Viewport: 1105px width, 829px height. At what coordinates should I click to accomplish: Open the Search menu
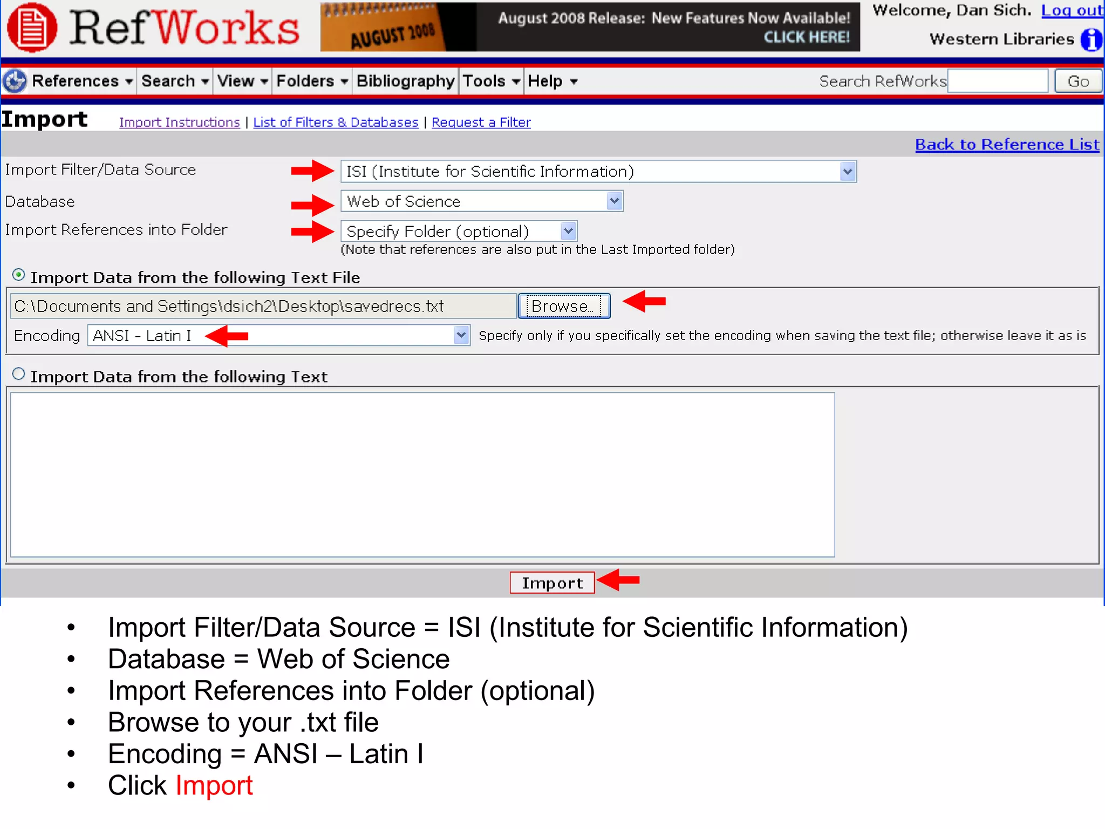(x=175, y=81)
